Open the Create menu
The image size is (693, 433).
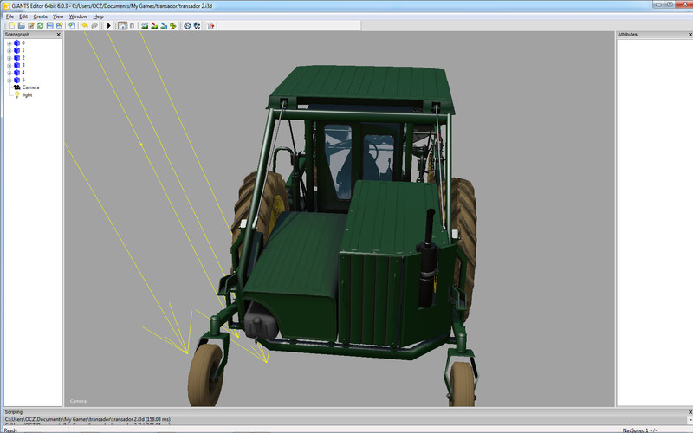tap(41, 16)
